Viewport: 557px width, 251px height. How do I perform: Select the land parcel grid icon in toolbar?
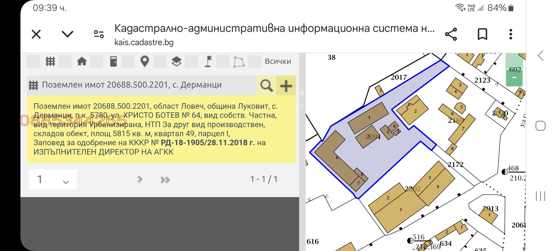(50, 62)
